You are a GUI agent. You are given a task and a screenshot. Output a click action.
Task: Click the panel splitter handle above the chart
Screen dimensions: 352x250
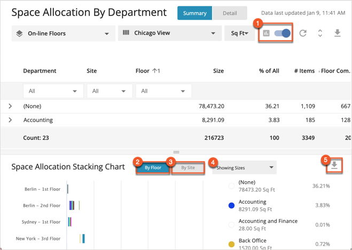point(176,152)
